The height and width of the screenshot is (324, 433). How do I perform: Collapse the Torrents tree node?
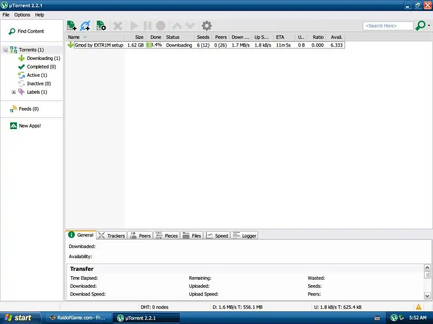click(x=5, y=50)
